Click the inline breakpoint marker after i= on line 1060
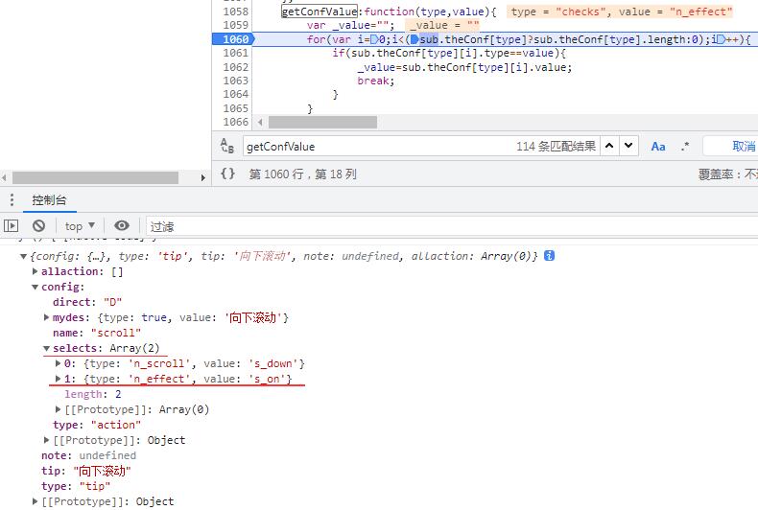The image size is (758, 510). tap(374, 39)
